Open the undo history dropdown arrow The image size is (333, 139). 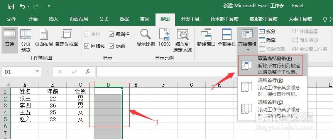[x=29, y=7]
